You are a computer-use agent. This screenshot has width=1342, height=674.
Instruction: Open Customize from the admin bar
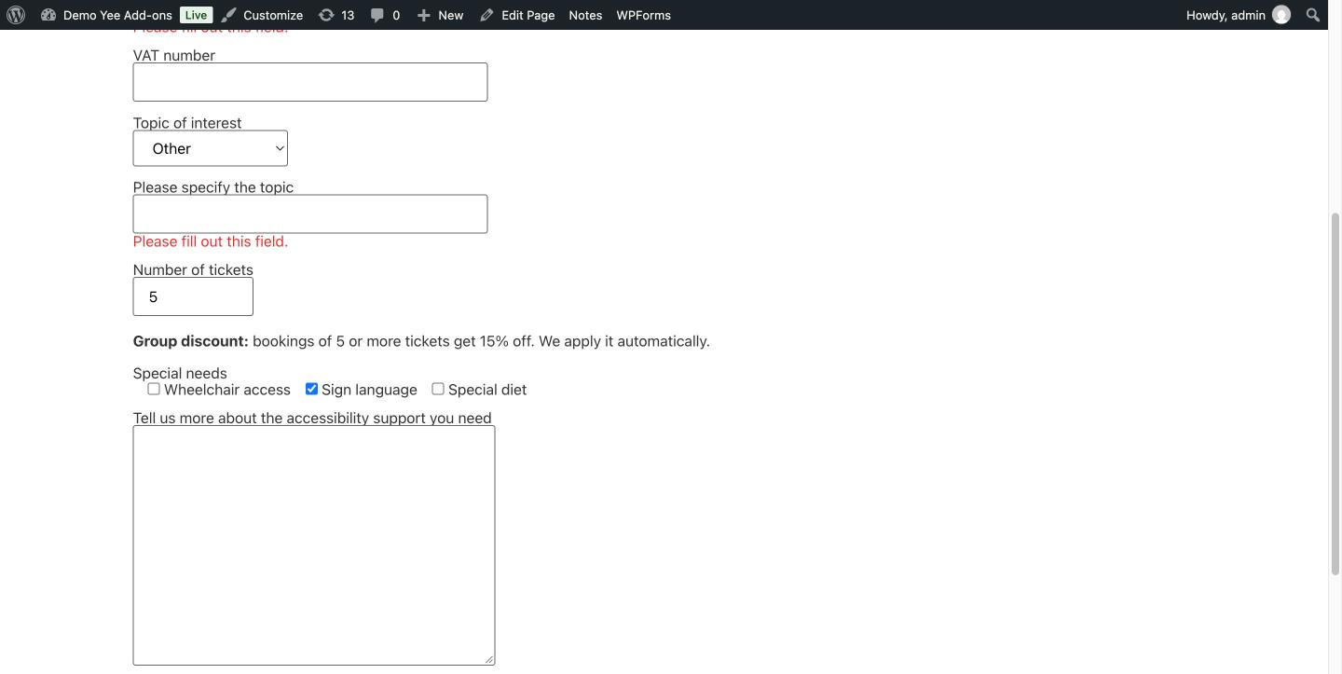pos(262,15)
